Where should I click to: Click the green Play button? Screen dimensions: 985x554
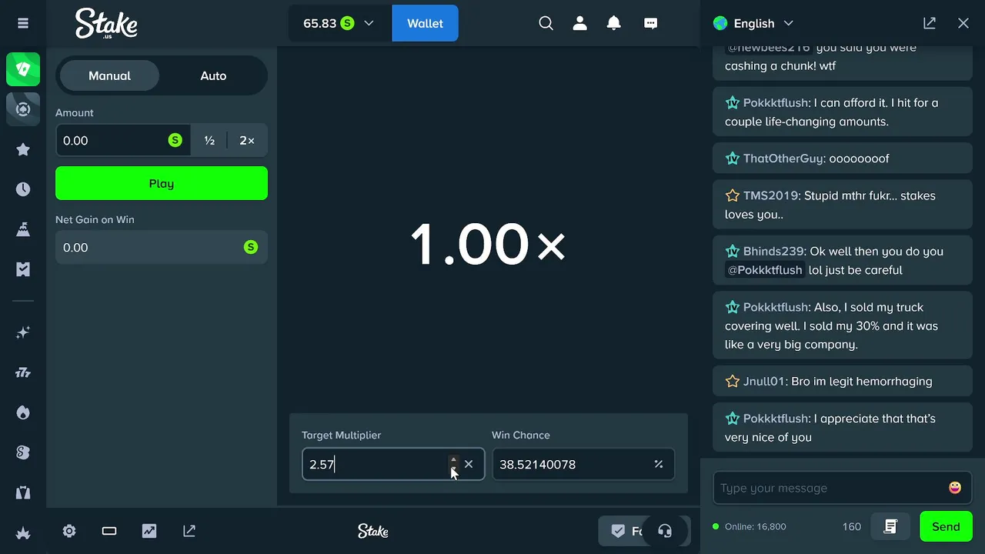(x=162, y=183)
